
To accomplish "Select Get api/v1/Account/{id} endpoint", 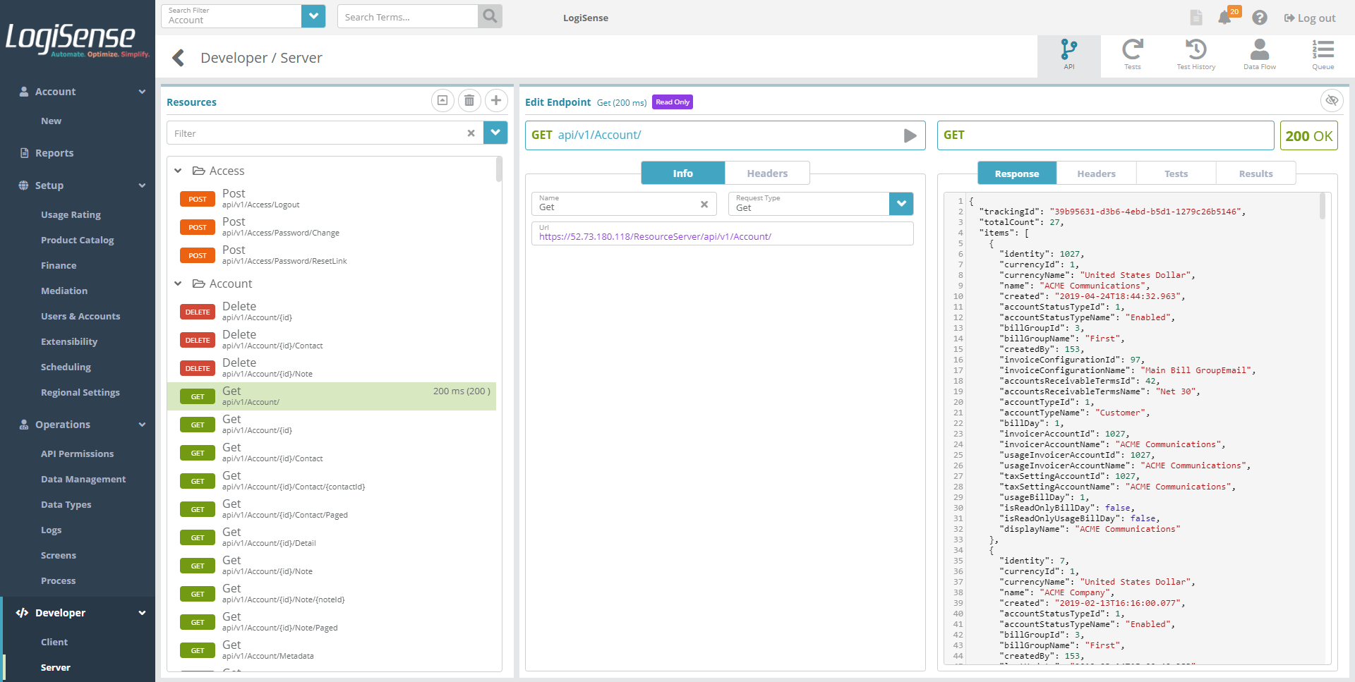I will pyautogui.click(x=332, y=425).
